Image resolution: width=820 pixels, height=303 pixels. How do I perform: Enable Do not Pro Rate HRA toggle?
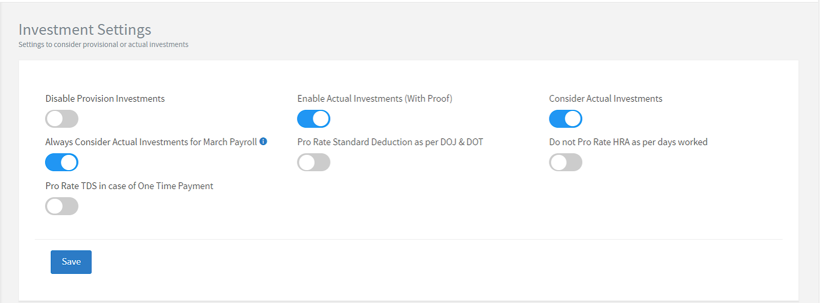565,162
